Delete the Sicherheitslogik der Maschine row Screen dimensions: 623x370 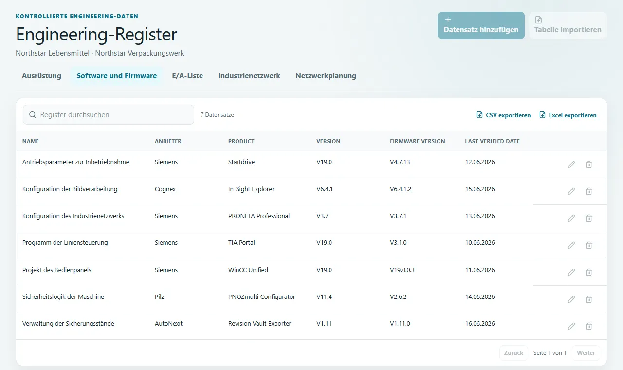(x=589, y=299)
